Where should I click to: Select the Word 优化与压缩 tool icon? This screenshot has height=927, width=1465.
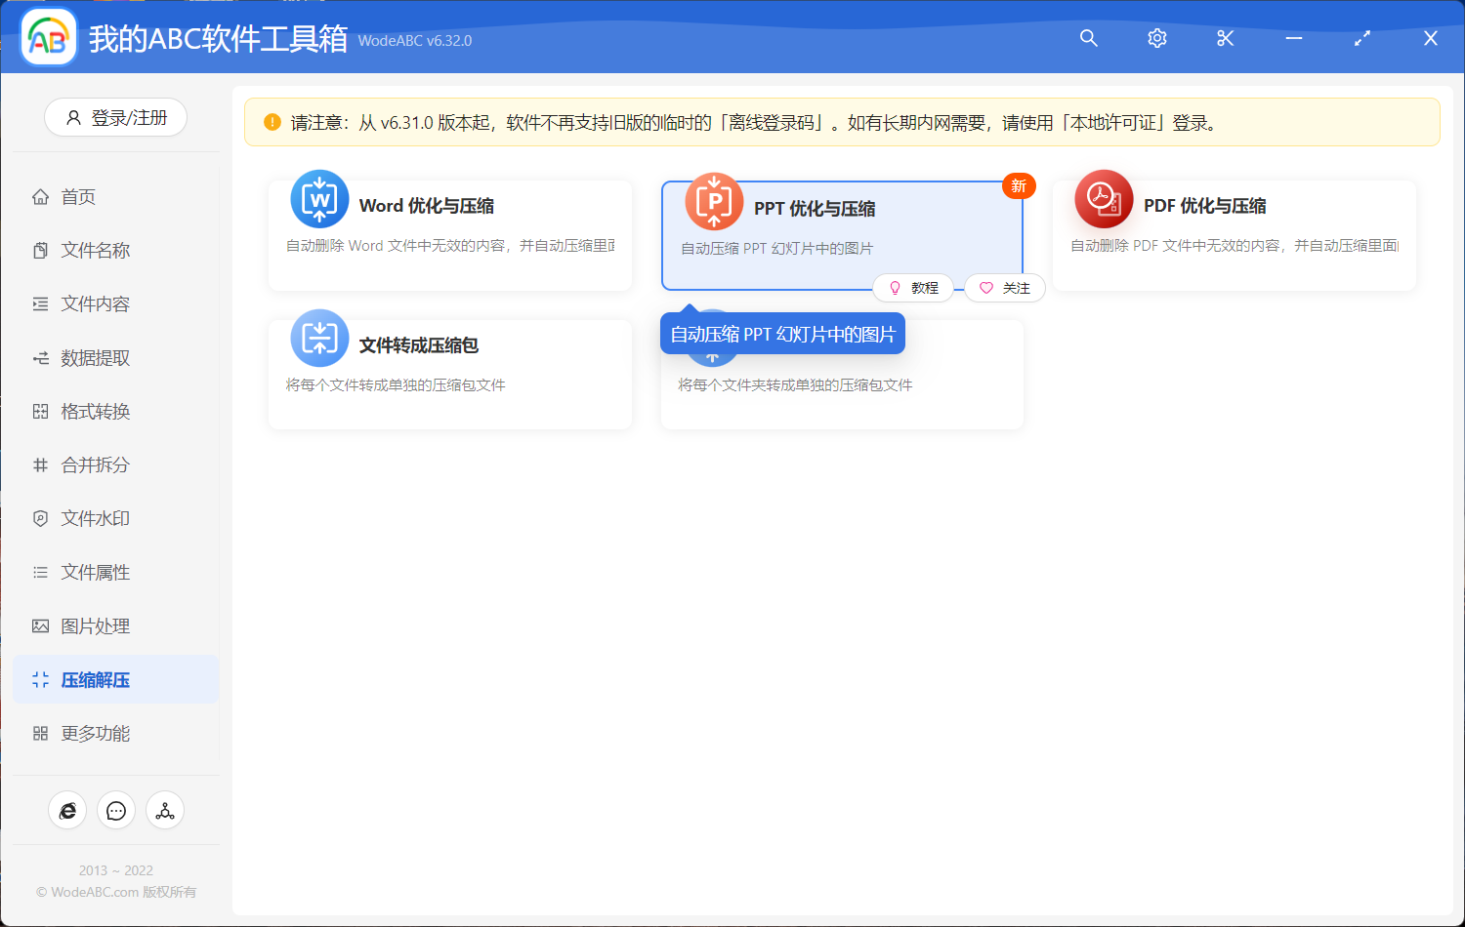[x=317, y=198]
